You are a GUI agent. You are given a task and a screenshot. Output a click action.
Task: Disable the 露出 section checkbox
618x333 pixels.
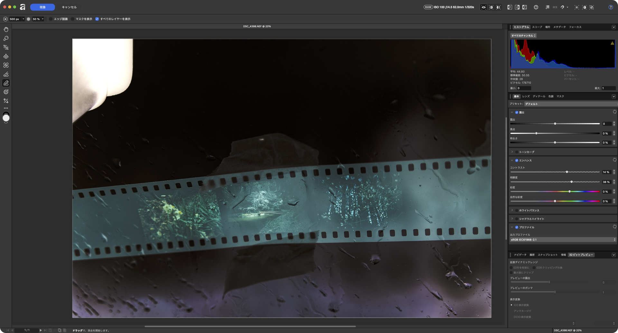[517, 112]
